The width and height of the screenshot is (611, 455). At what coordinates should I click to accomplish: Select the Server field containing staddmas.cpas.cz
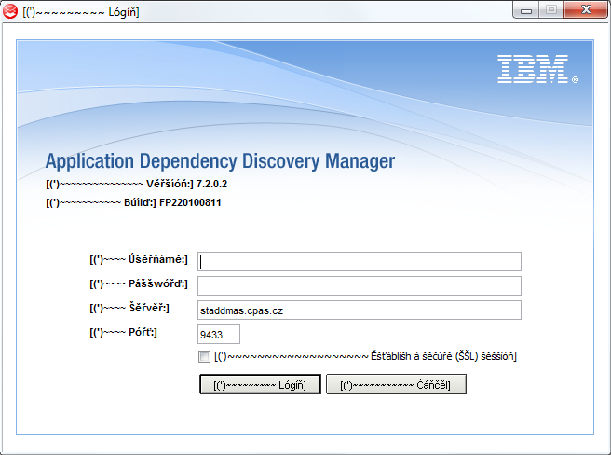click(360, 310)
